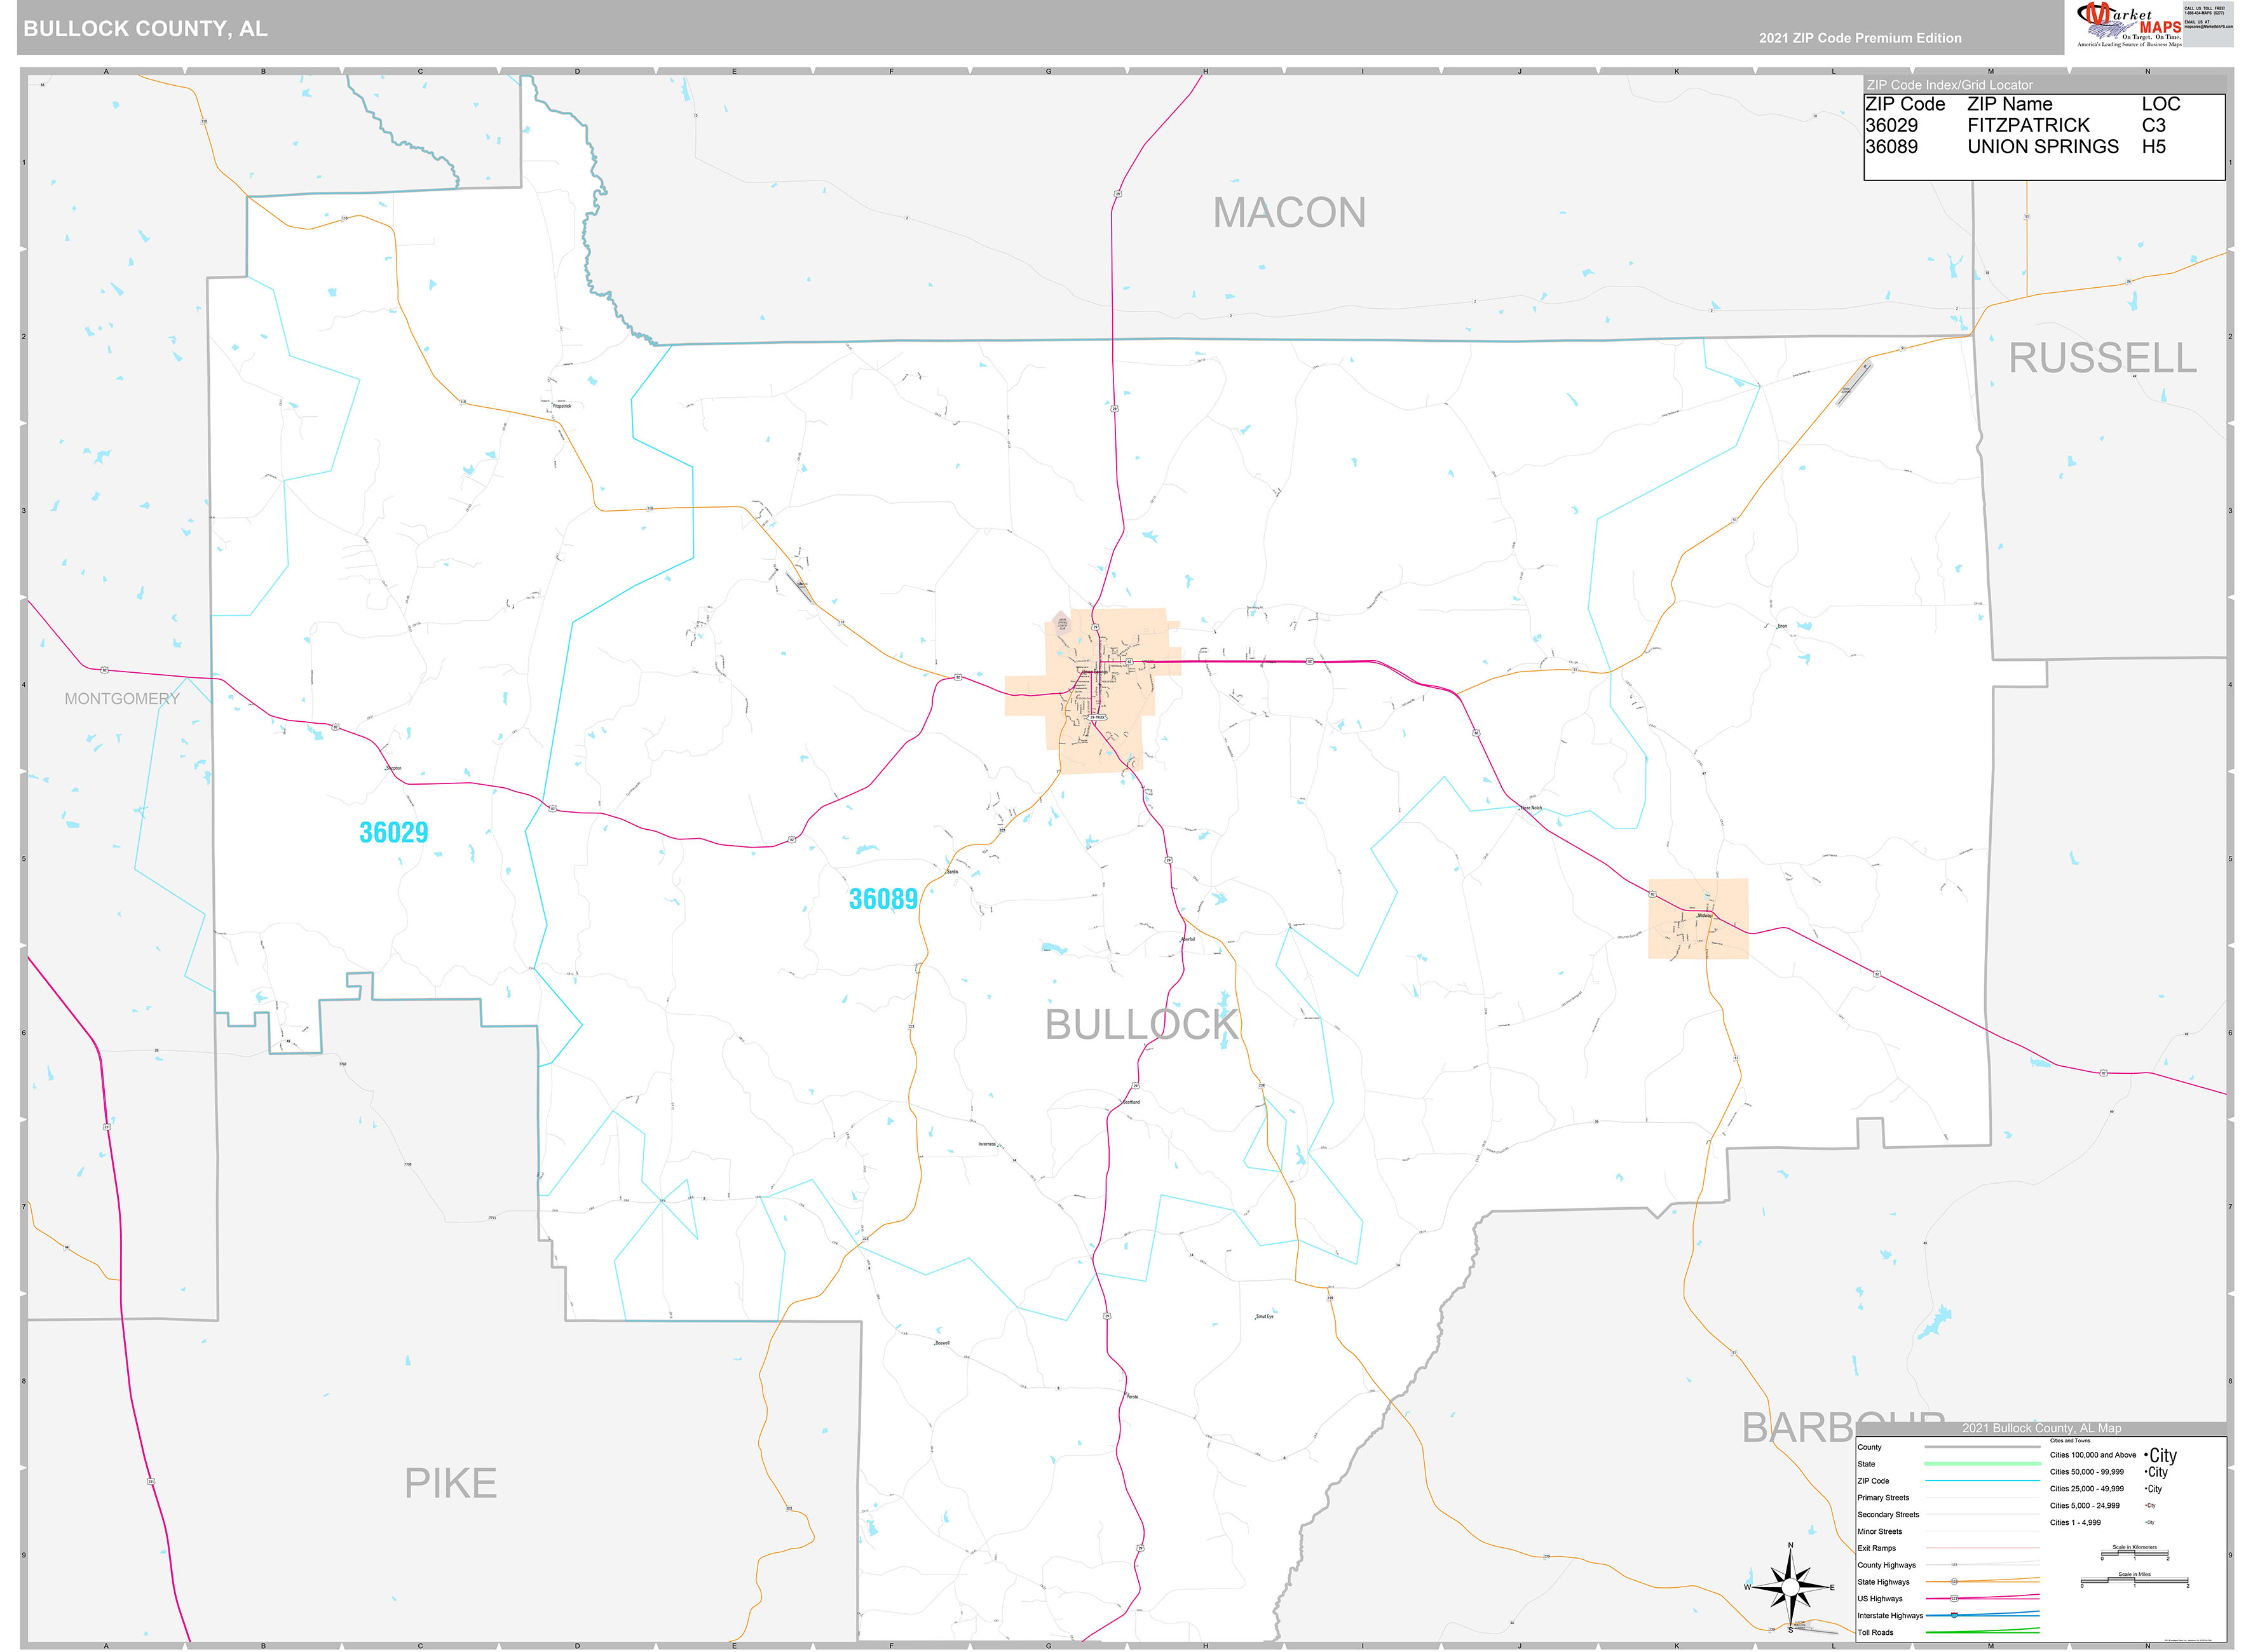Viewport: 2253px width, 1652px height.
Task: Click the State Highways shield symbol in legend
Action: 1954,1582
